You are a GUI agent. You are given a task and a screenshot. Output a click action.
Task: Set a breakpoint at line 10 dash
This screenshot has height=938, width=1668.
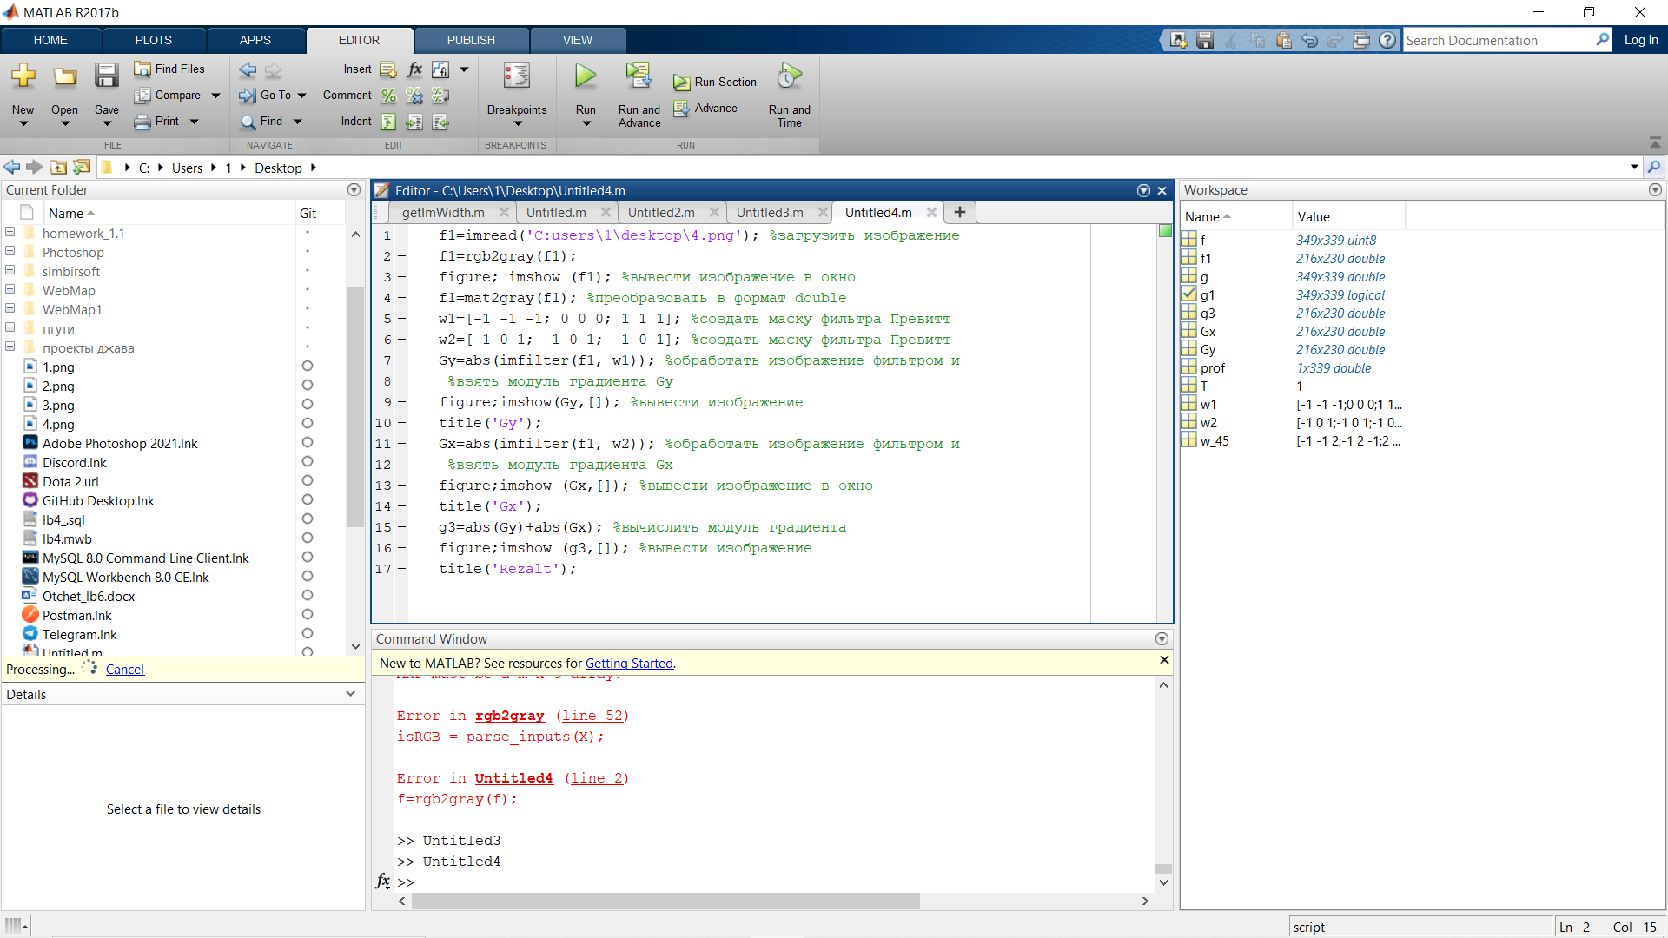tap(402, 423)
